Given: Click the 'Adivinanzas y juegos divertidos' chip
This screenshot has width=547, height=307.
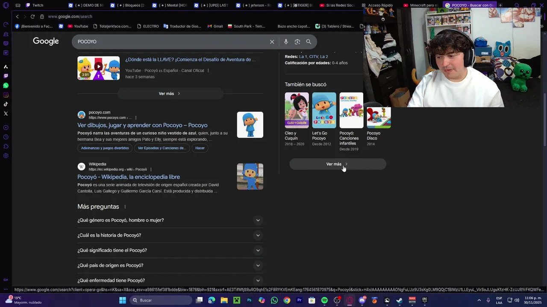Looking at the screenshot, I should tap(105, 148).
